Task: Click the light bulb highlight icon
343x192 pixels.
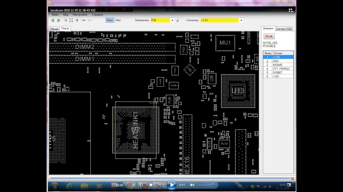Action: [177, 20]
